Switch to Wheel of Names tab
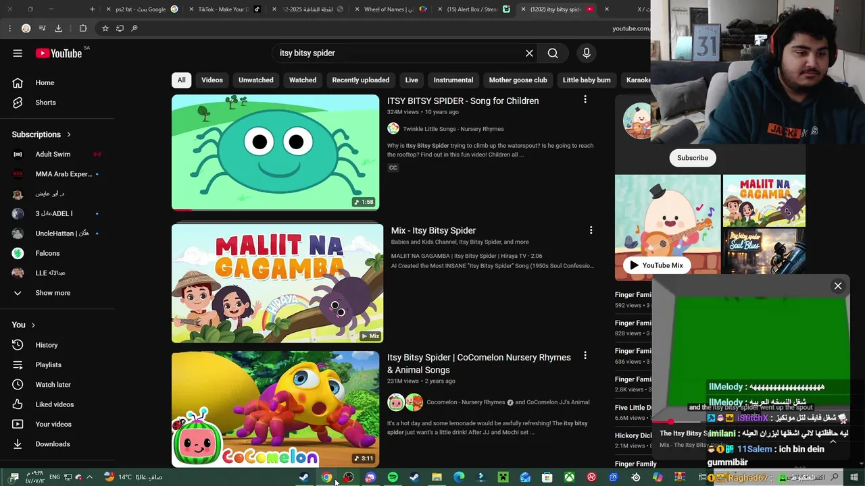The width and height of the screenshot is (865, 486). coord(389,9)
